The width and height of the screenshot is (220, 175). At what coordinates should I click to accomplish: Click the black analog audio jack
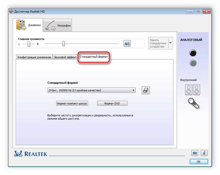pos(193,53)
